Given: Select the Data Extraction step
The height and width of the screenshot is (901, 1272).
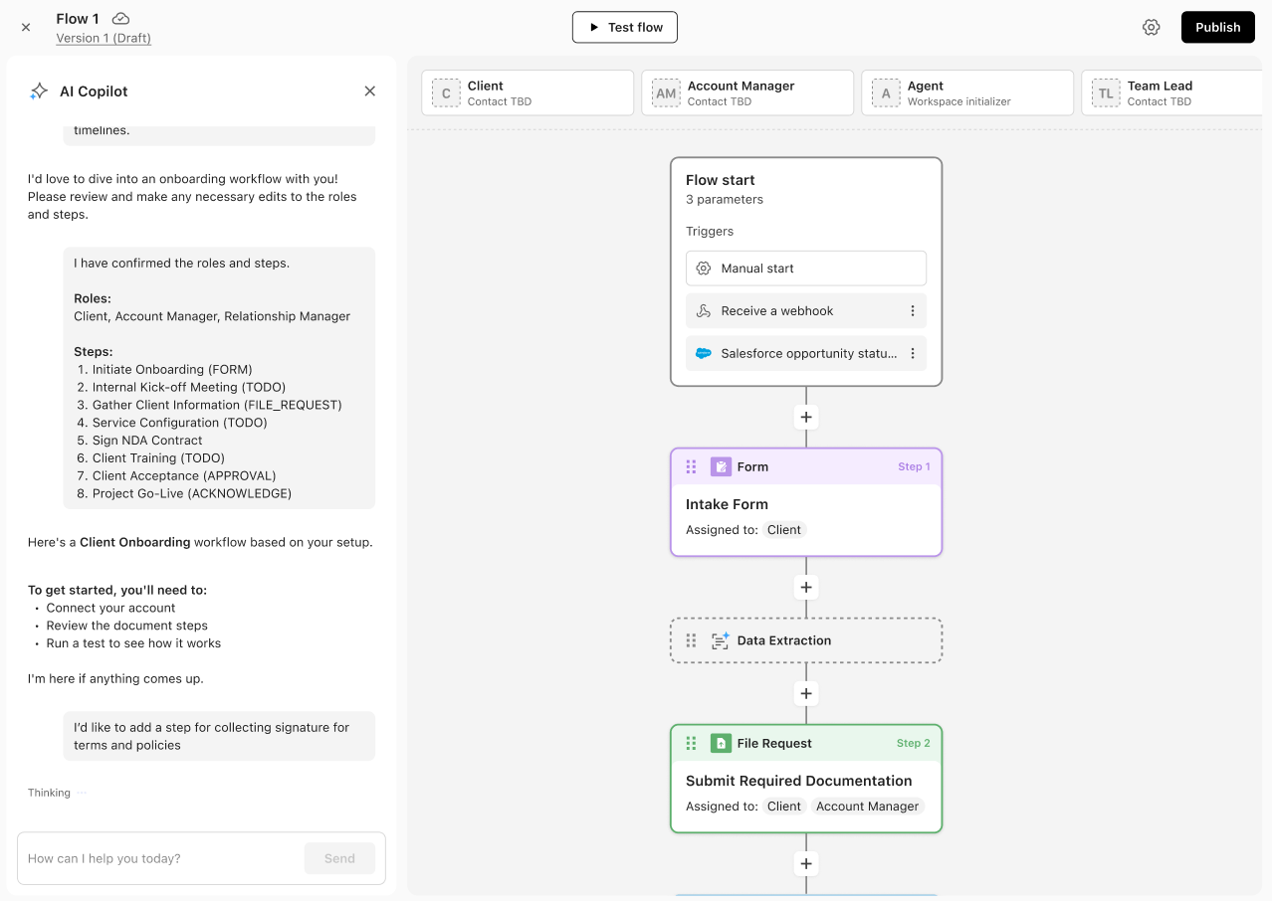Looking at the screenshot, I should click(806, 640).
